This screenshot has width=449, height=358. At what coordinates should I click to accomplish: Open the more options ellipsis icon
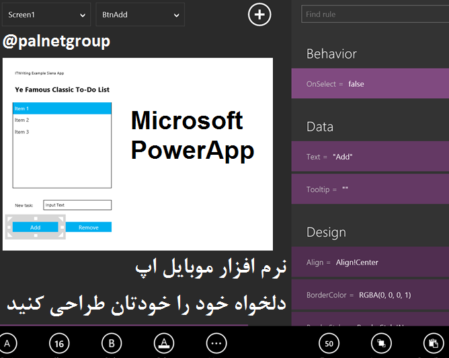[x=216, y=343]
